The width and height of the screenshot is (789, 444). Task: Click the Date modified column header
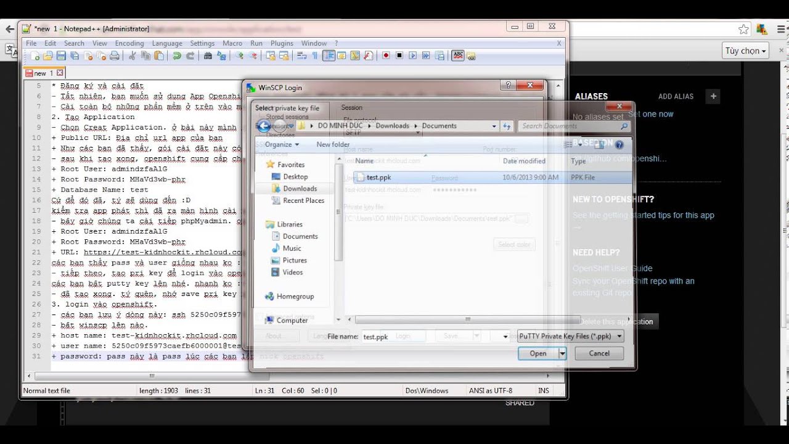(x=524, y=161)
